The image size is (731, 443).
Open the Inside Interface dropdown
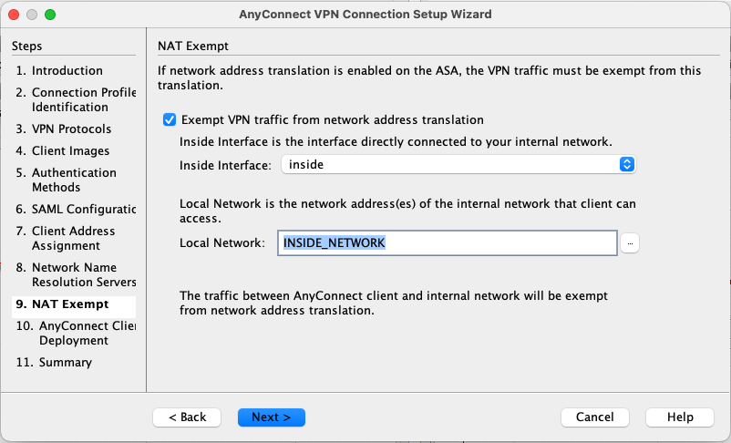pyautogui.click(x=457, y=165)
